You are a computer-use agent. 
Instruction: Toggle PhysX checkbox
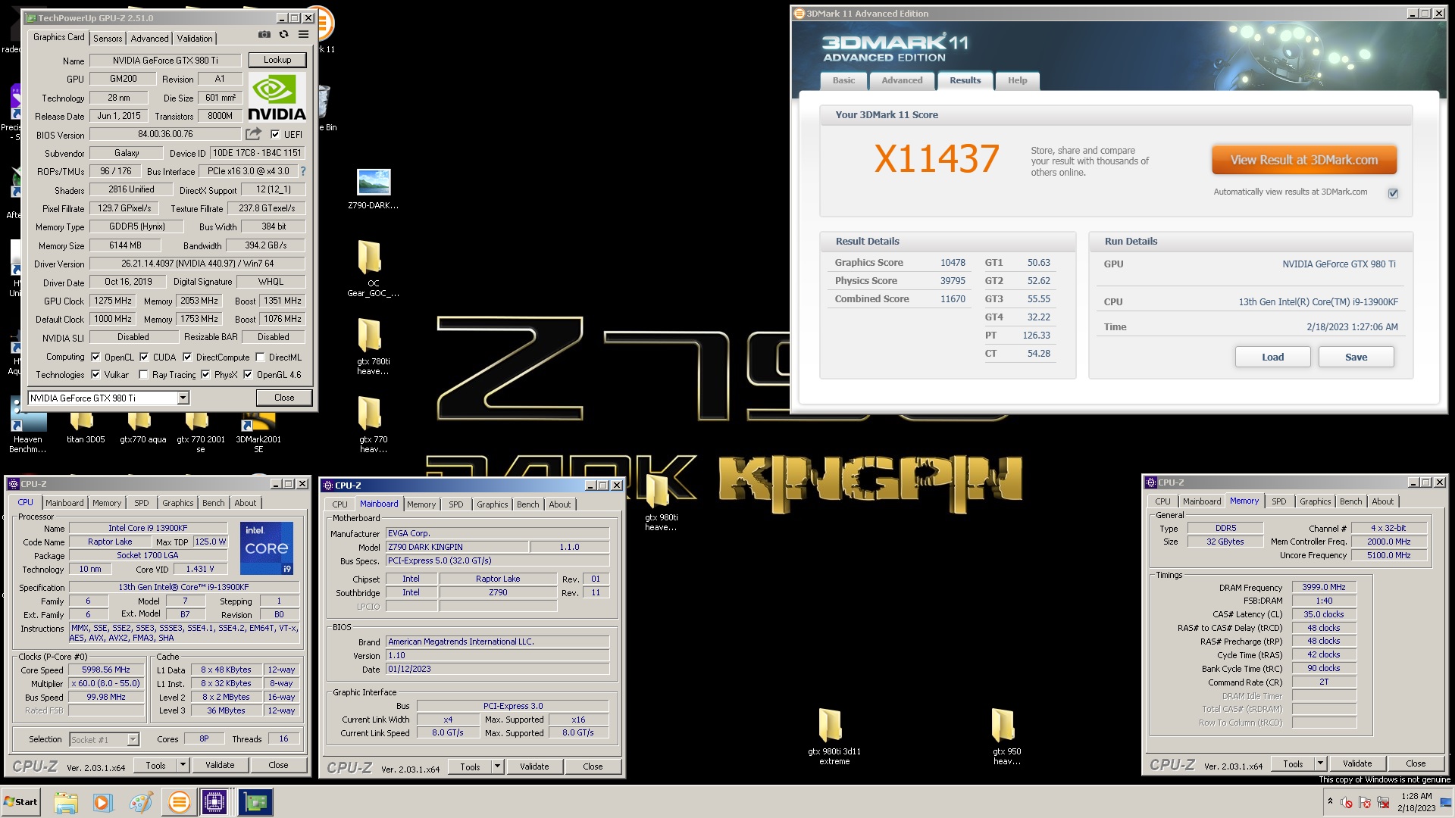[x=205, y=374]
